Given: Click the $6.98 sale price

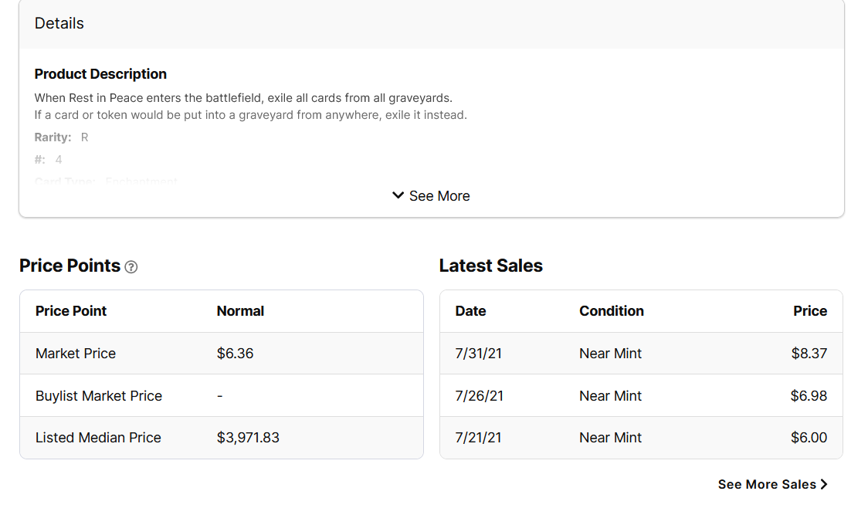Looking at the screenshot, I should point(809,396).
